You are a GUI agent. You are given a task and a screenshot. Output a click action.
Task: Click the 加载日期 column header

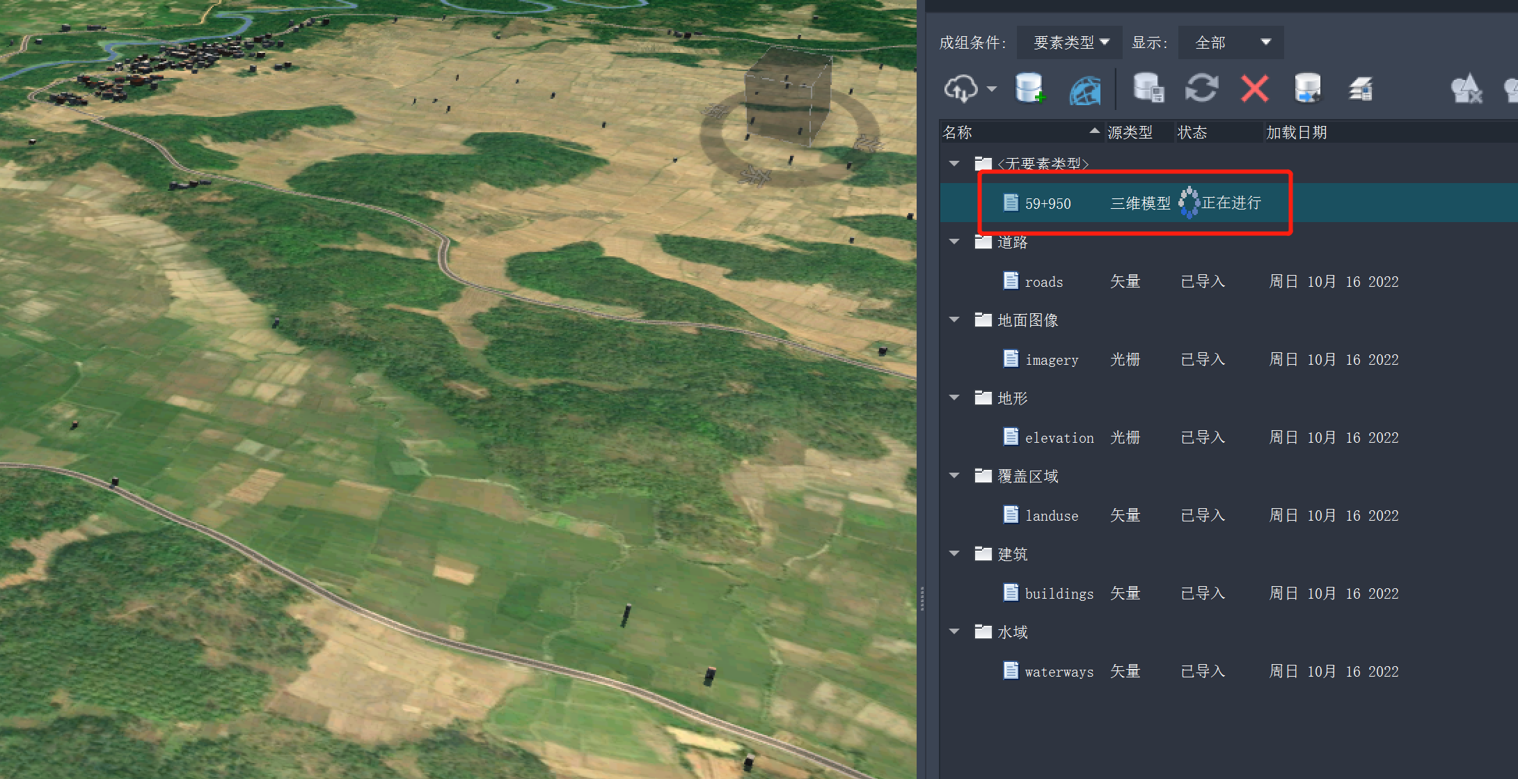[x=1297, y=132]
